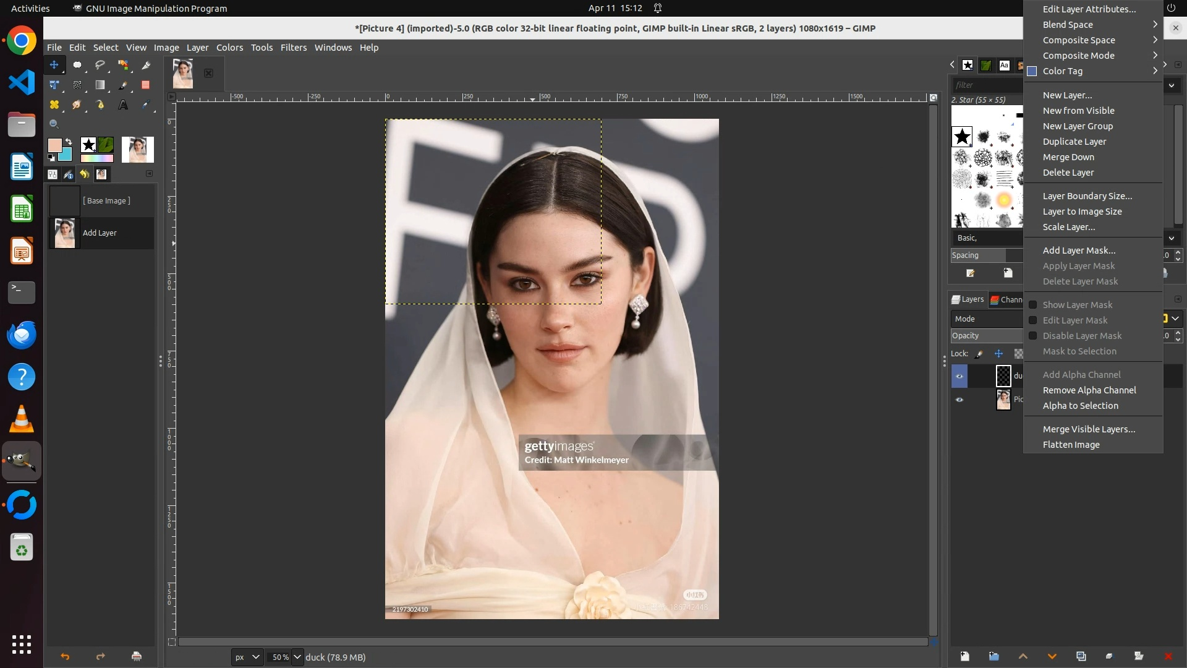
Task: Open the Filters menu
Action: (x=293, y=48)
